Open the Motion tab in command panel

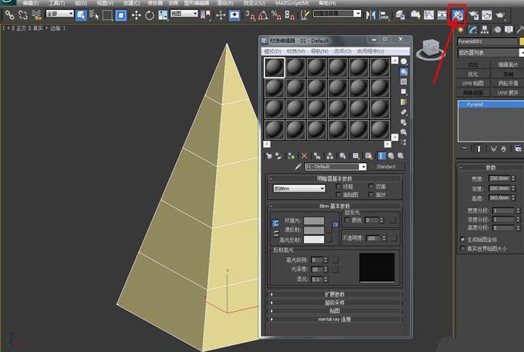[498, 30]
